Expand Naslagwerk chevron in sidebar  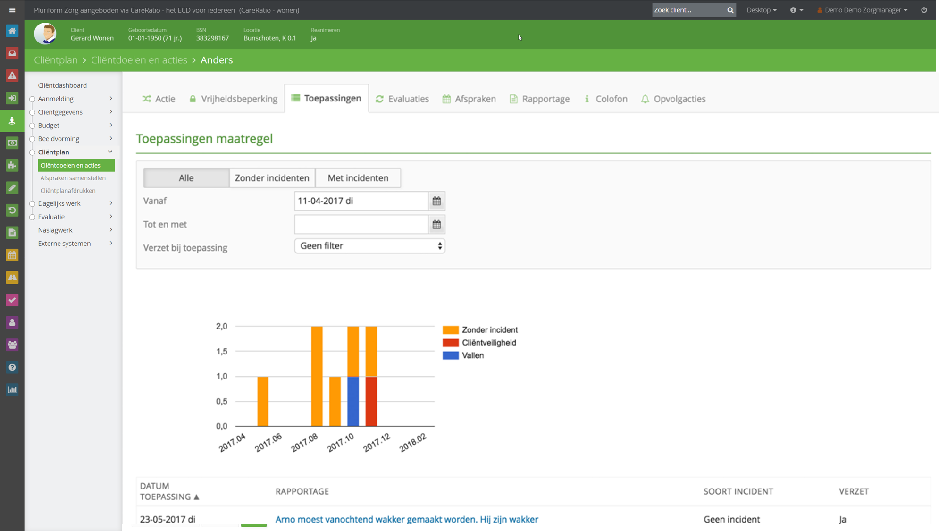[x=111, y=230]
